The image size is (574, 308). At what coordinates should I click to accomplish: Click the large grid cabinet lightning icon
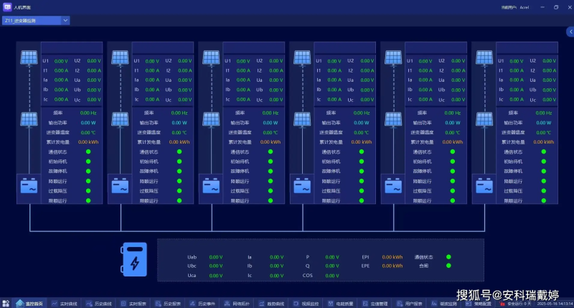tap(134, 261)
